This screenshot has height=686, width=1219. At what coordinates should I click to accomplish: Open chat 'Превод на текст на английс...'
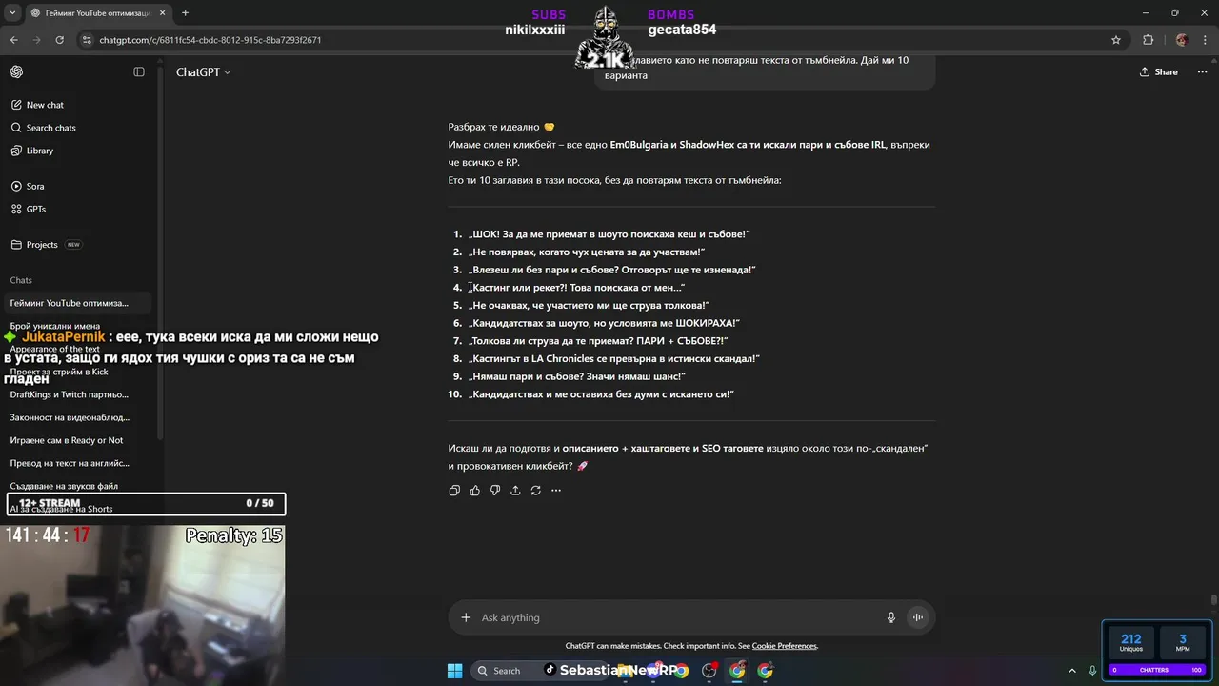click(70, 463)
